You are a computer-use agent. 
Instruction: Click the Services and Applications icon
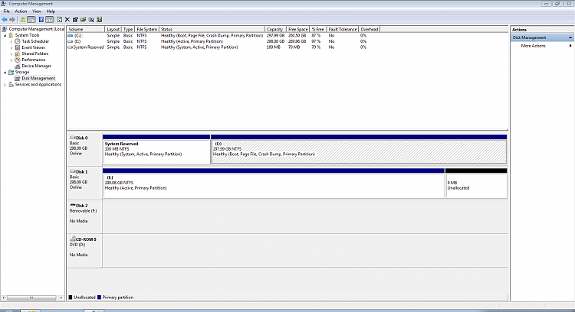tap(11, 84)
